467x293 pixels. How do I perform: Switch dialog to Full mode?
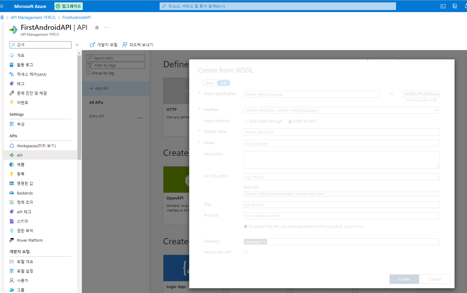tap(224, 83)
